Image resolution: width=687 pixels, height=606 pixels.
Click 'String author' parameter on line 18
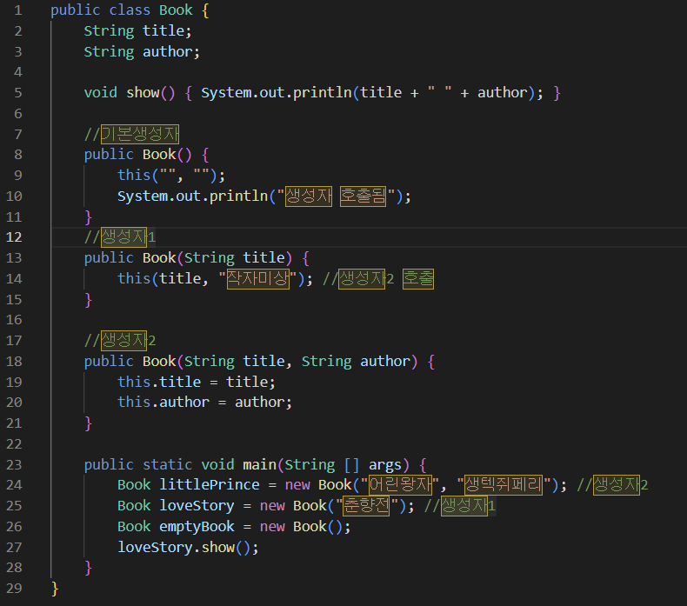[356, 361]
